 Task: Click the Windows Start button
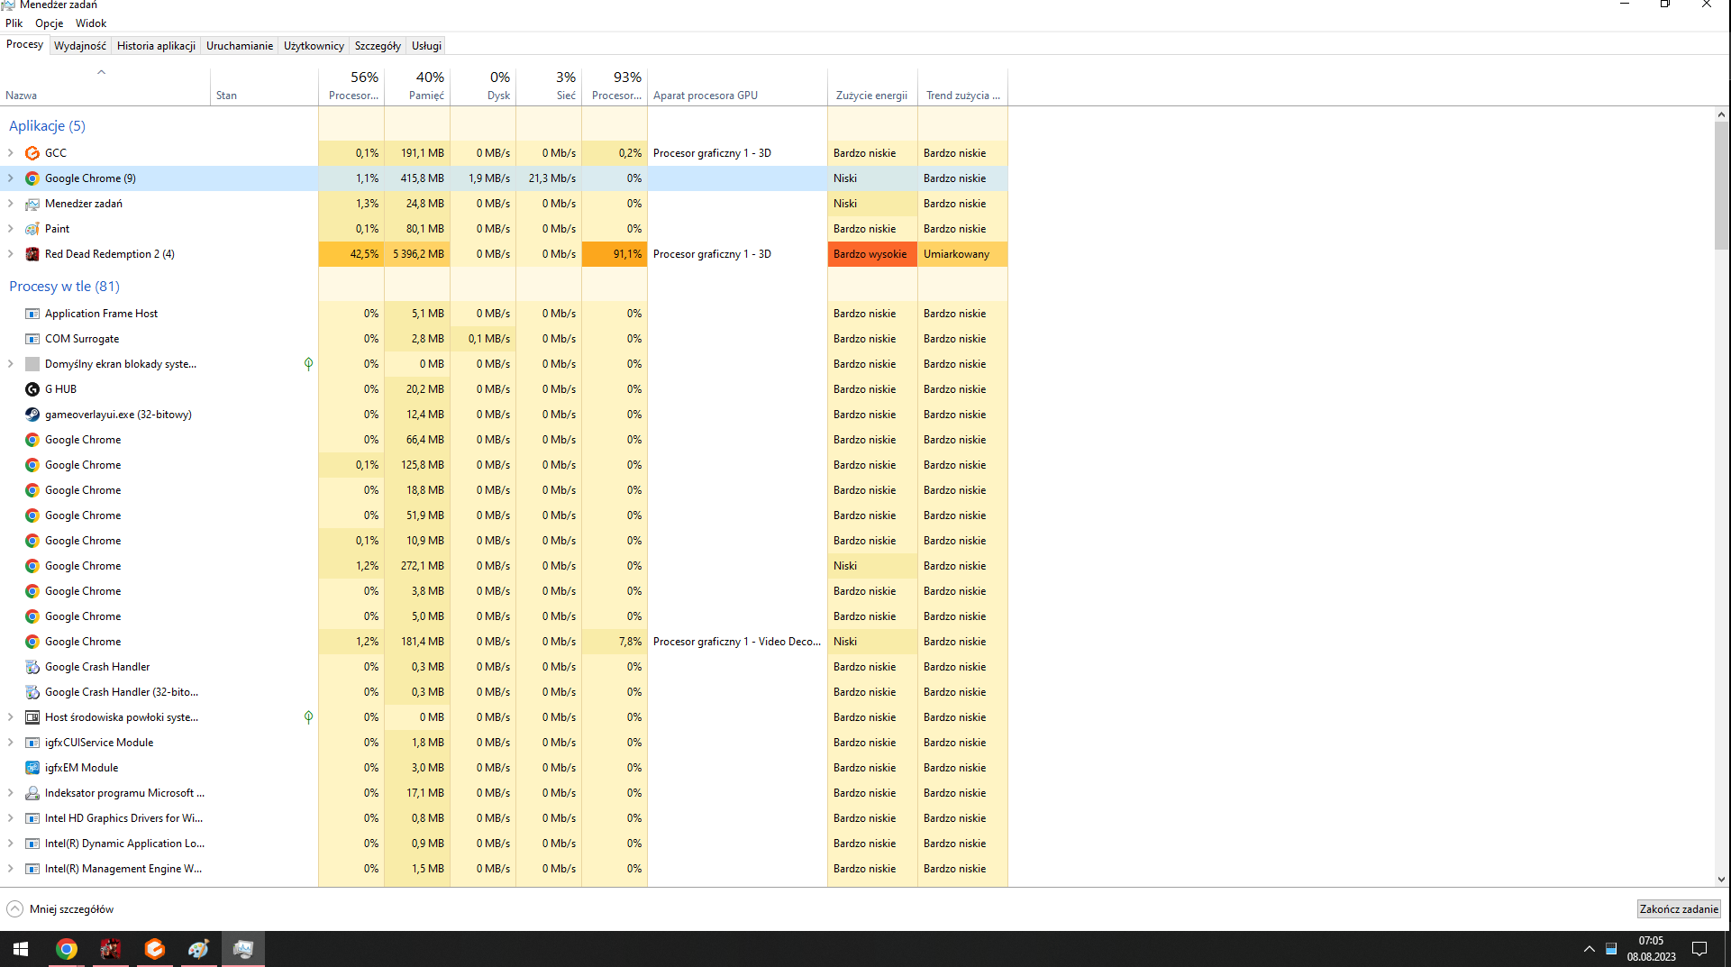[x=19, y=948]
